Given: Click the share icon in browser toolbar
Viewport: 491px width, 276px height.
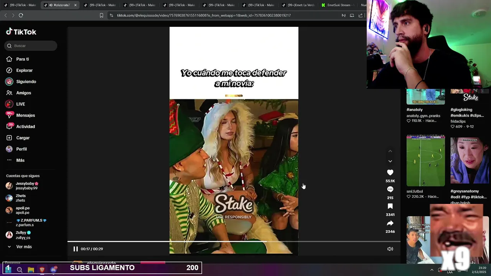Looking at the screenshot, I should coord(360,15).
